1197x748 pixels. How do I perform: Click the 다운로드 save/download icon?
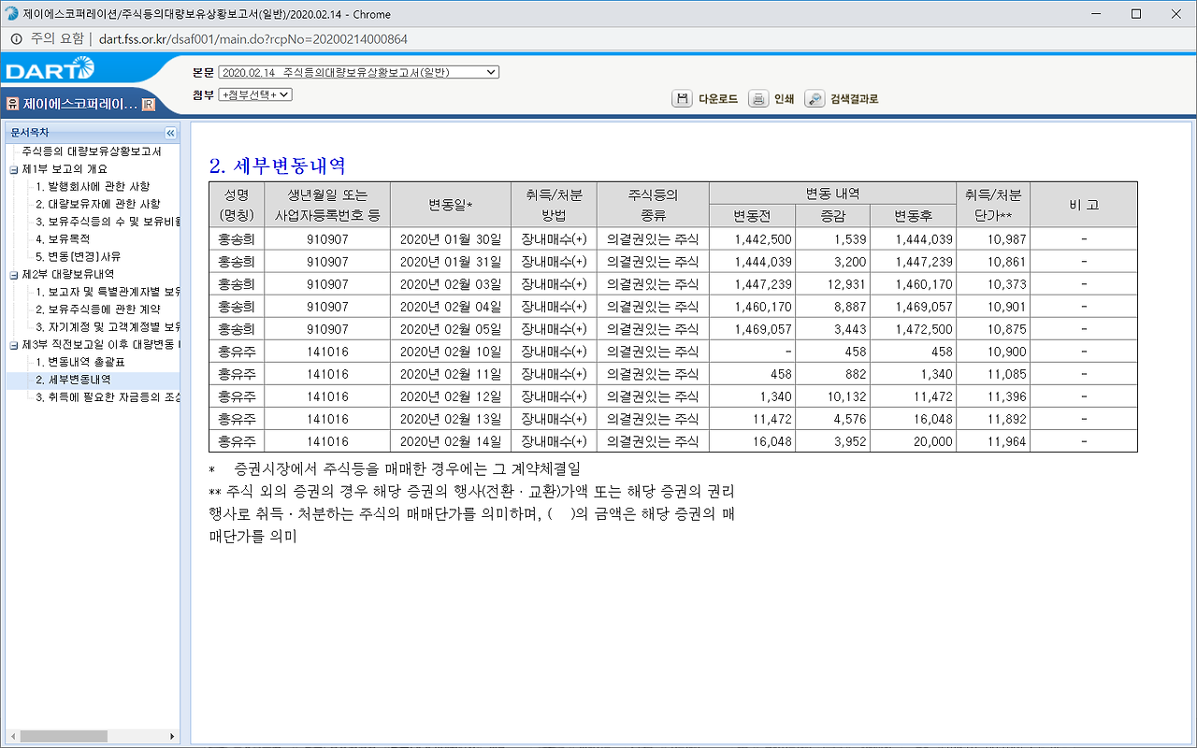pyautogui.click(x=682, y=98)
